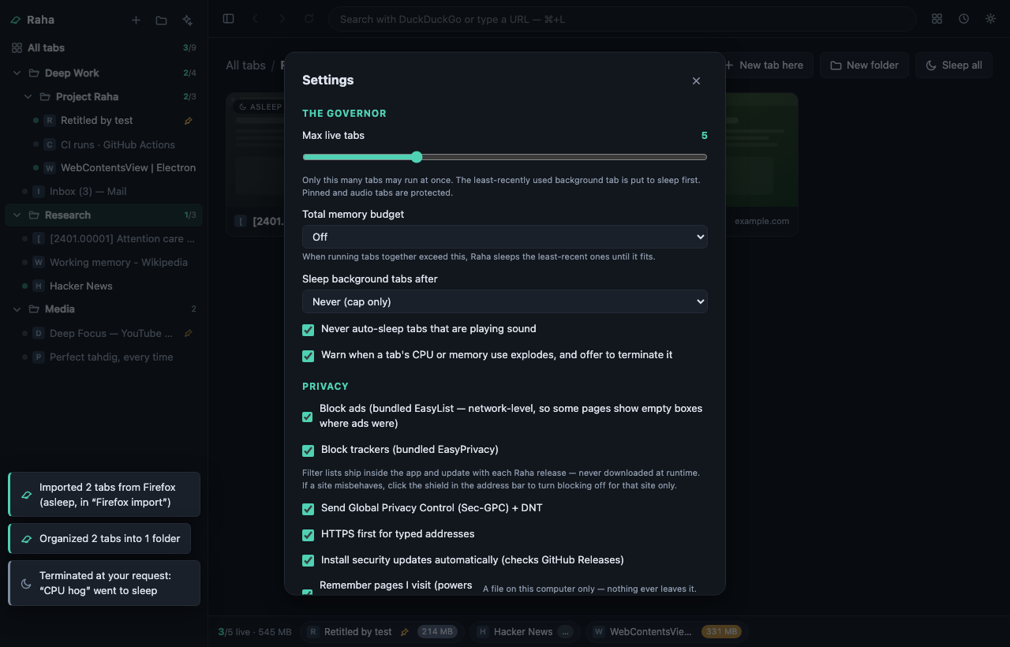
Task: Reload the page with the refresh icon
Action: [309, 19]
